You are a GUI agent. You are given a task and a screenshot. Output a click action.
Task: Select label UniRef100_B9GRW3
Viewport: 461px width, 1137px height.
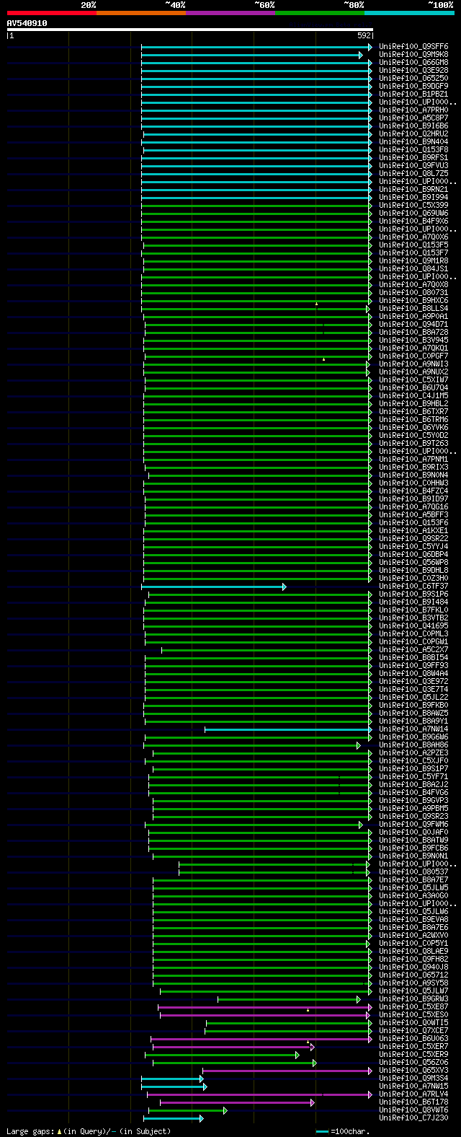[413, 999]
